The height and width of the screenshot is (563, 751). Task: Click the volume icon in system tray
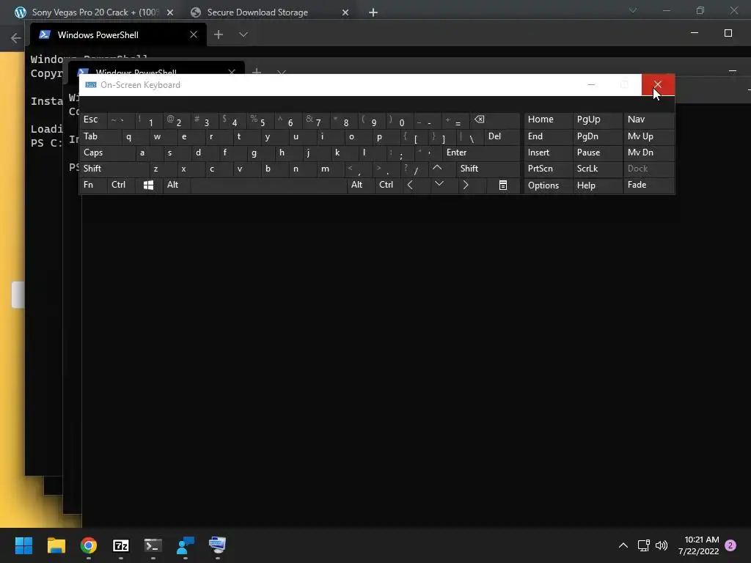click(x=662, y=545)
